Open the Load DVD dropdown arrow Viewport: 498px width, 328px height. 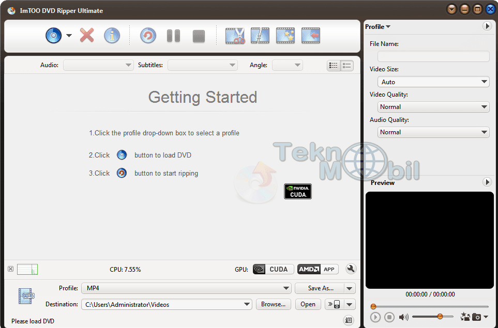(69, 36)
